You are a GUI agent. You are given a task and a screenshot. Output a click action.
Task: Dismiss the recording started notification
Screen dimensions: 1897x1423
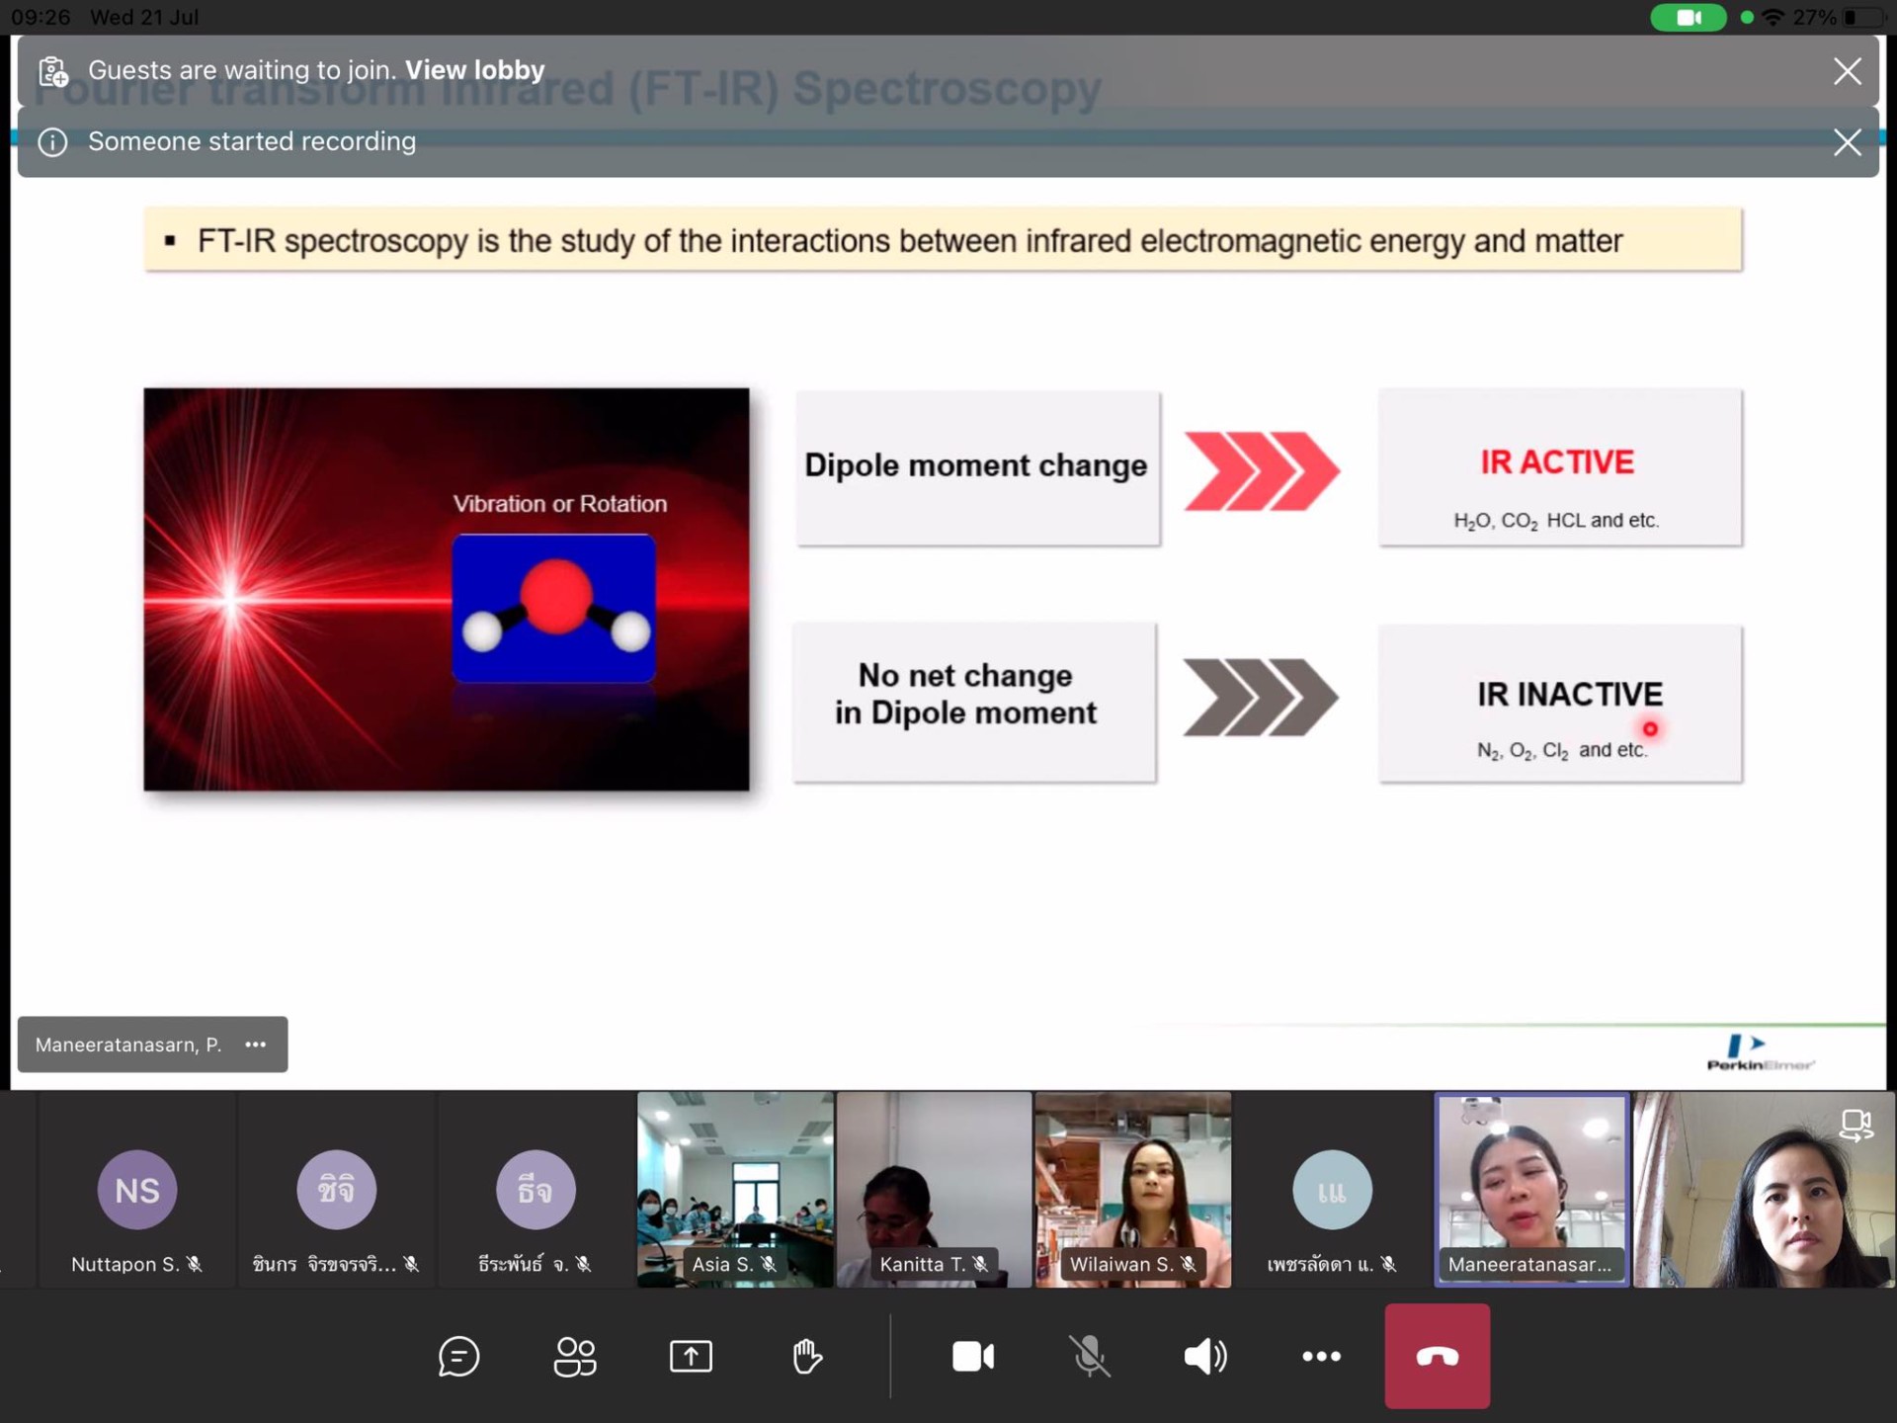[1847, 142]
